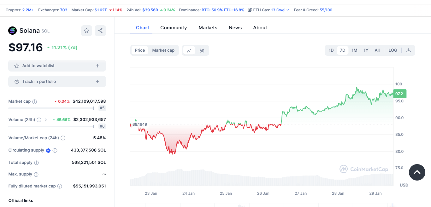Switch chart to Price view

click(x=140, y=50)
